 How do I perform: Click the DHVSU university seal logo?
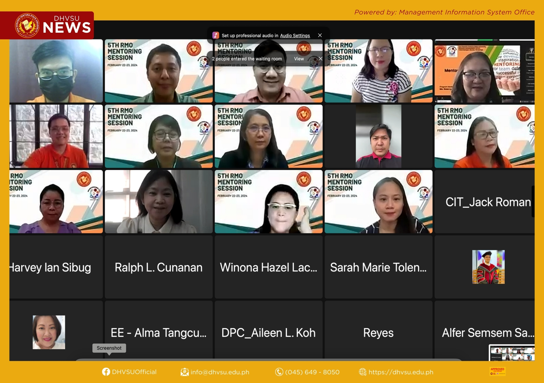pos(27,25)
